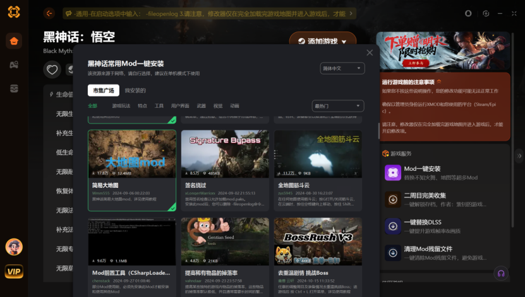Select the 动画 category filter
This screenshot has height=297, width=525.
(235, 106)
